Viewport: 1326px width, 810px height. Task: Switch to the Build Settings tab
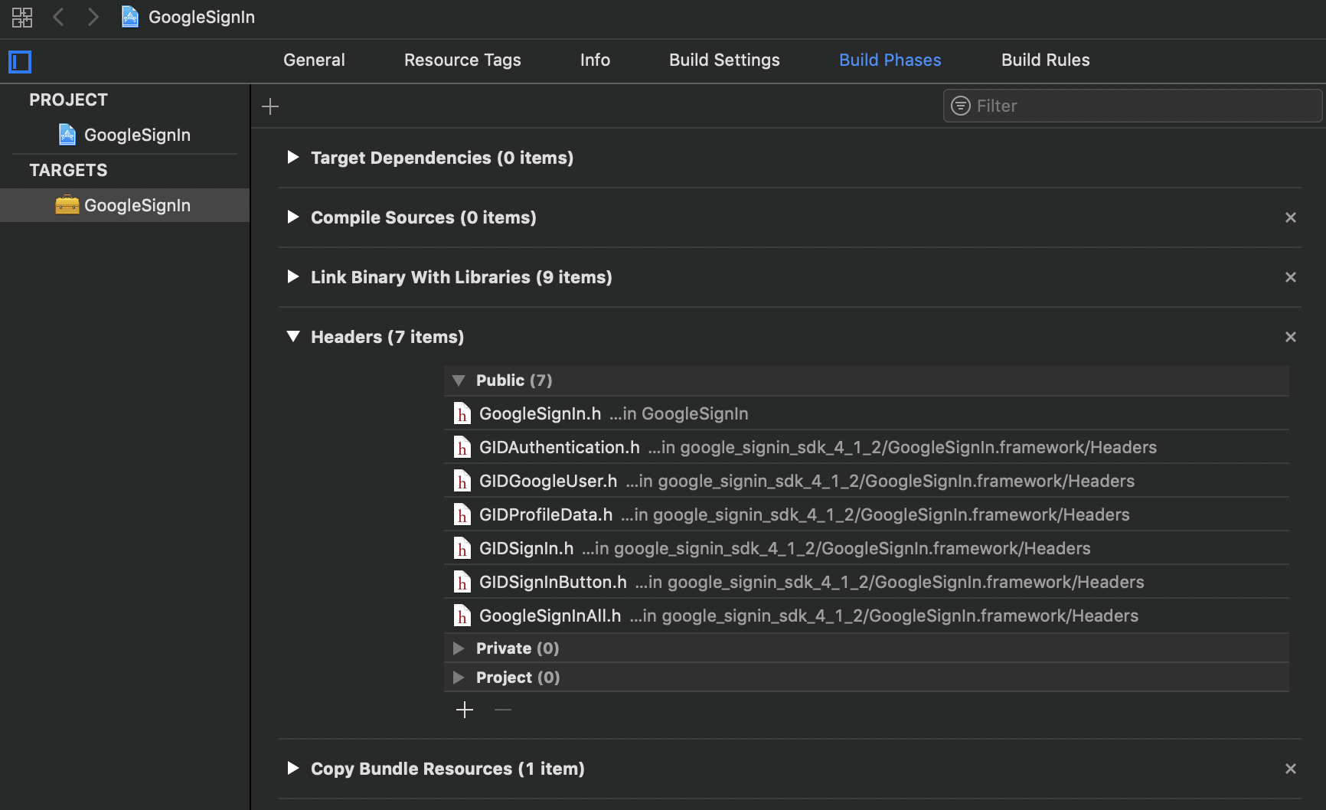coord(724,60)
